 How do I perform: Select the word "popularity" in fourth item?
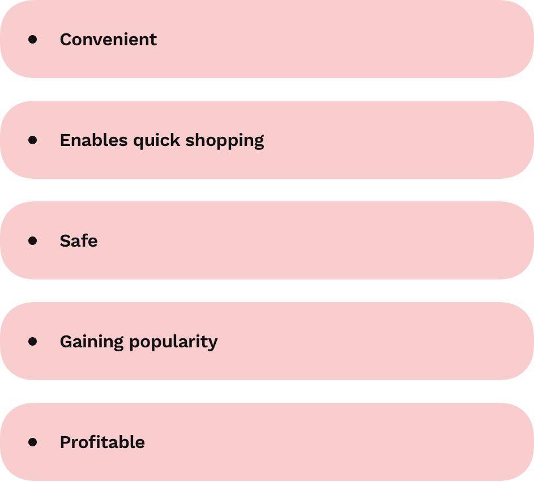174,342
